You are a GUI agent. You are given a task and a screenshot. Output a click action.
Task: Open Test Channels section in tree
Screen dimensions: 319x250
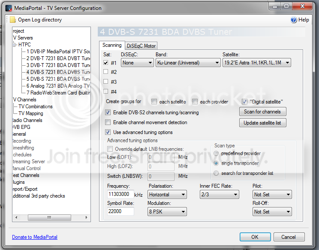coord(26,175)
